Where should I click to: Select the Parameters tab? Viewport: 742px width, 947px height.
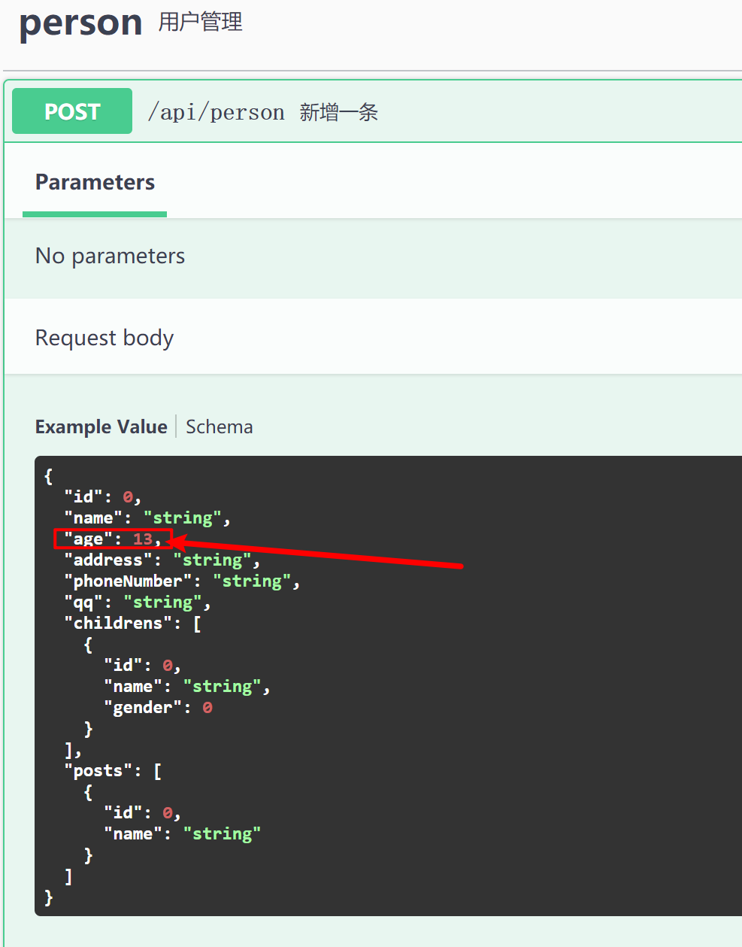tap(95, 183)
